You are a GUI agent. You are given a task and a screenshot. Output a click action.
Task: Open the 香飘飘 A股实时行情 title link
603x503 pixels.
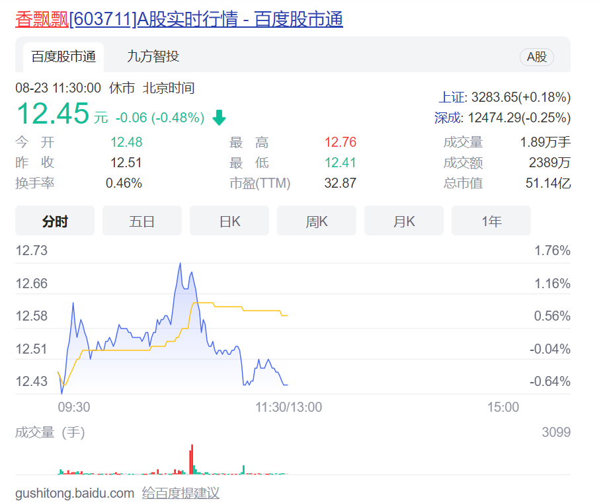point(179,19)
